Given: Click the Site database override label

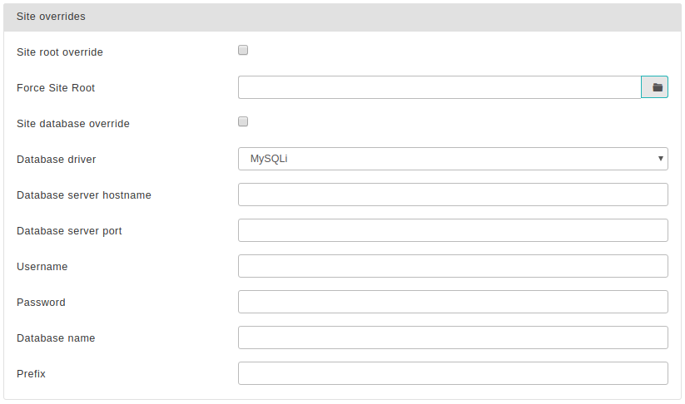Looking at the screenshot, I should point(73,124).
